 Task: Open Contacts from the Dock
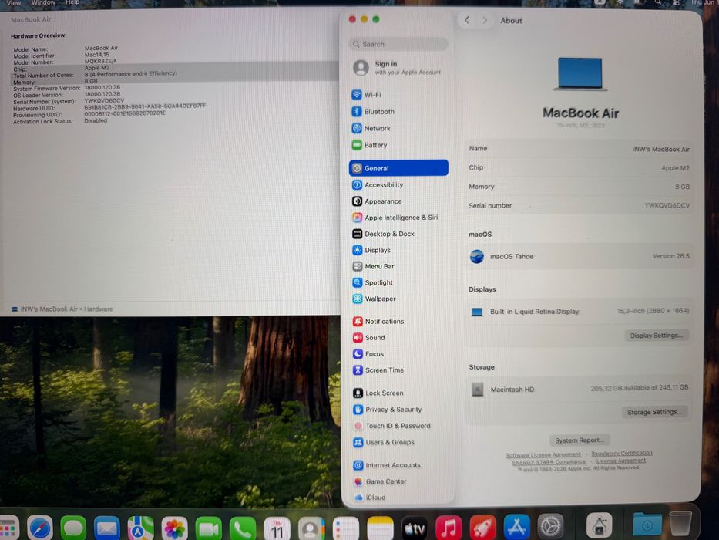pos(311,529)
